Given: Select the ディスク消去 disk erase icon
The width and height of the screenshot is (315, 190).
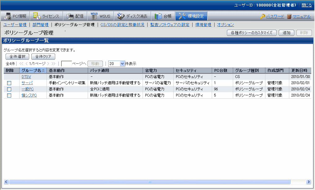Looking at the screenshot, I should pyautogui.click(x=121, y=16).
